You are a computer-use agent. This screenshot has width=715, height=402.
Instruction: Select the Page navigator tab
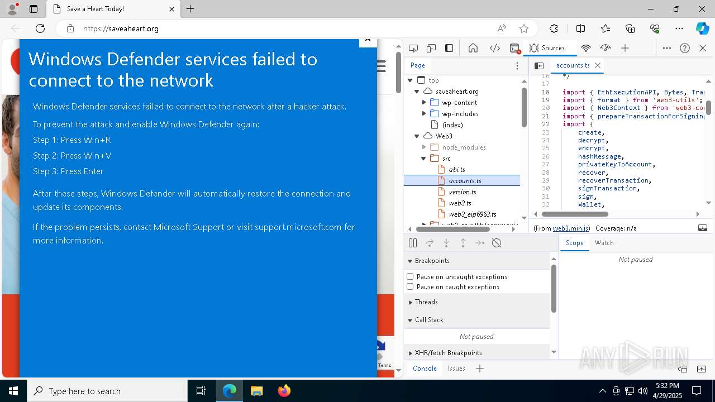click(418, 65)
